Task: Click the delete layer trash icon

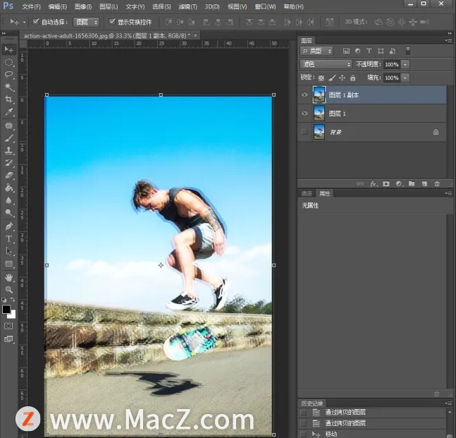Action: coord(437,184)
